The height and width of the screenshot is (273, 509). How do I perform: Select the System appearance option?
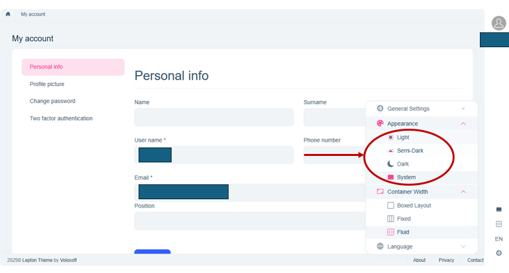point(406,177)
